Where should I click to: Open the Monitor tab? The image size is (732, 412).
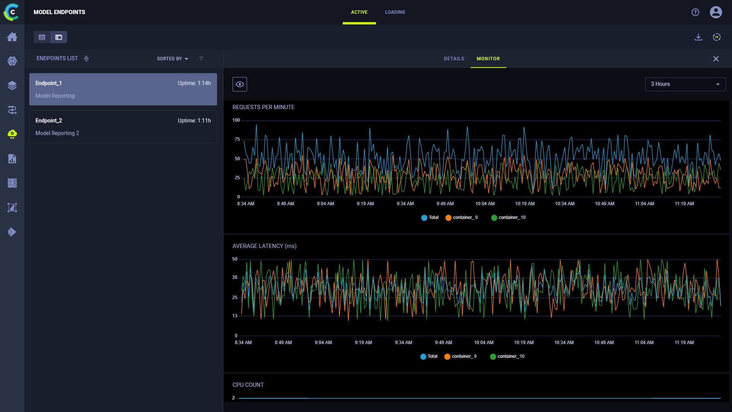tap(488, 59)
